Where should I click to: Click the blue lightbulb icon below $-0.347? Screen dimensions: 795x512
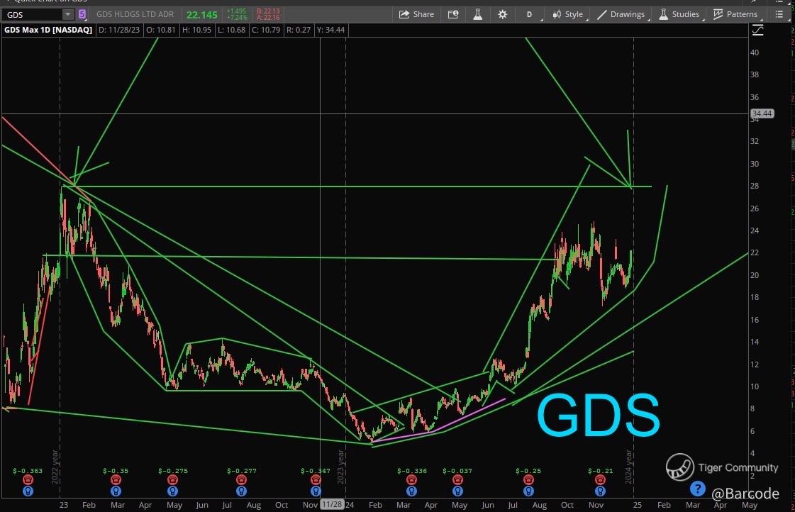pos(316,491)
